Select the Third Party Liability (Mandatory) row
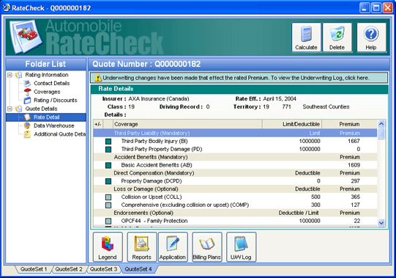This screenshot has height=278, width=396. coord(235,133)
